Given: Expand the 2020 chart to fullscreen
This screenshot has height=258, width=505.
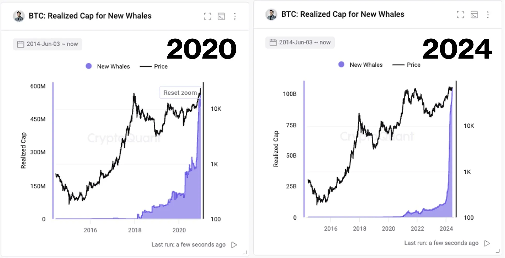Looking at the screenshot, I should pos(207,16).
